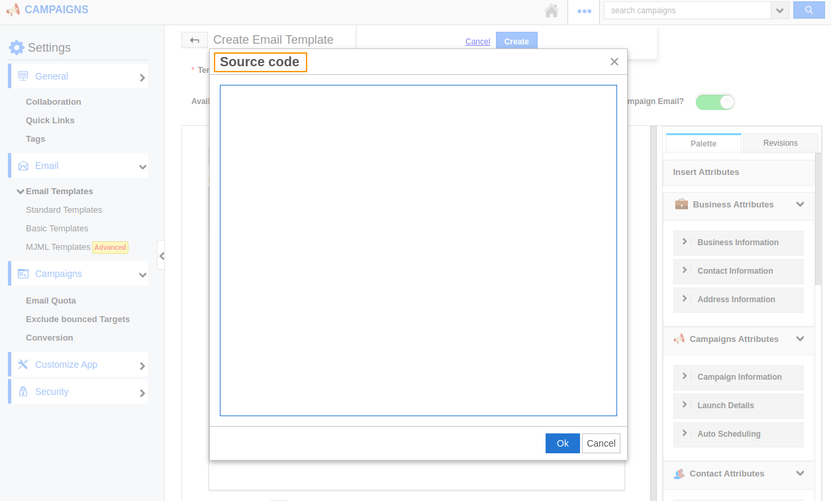Click the blue search magnifier button
The height and width of the screenshot is (501, 831).
808,10
